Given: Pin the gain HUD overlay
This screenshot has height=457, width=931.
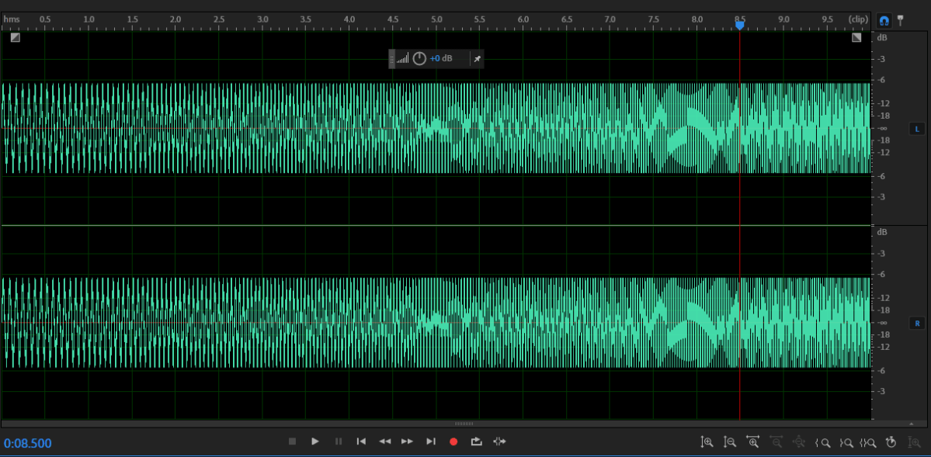Looking at the screenshot, I should 478,59.
